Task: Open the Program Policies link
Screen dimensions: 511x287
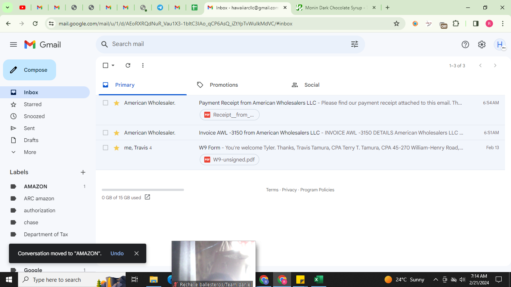Action: click(x=317, y=190)
